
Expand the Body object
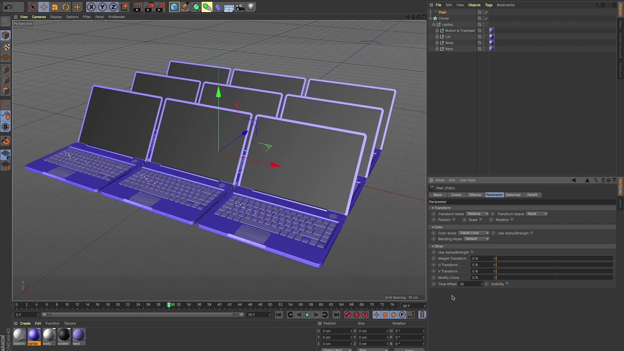(x=437, y=42)
